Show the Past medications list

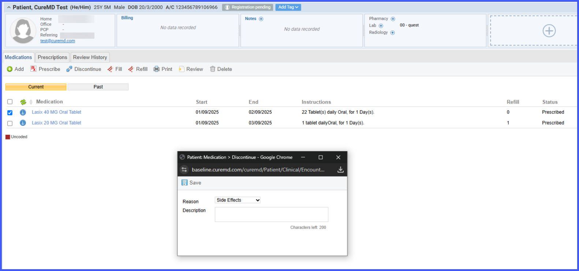click(98, 87)
